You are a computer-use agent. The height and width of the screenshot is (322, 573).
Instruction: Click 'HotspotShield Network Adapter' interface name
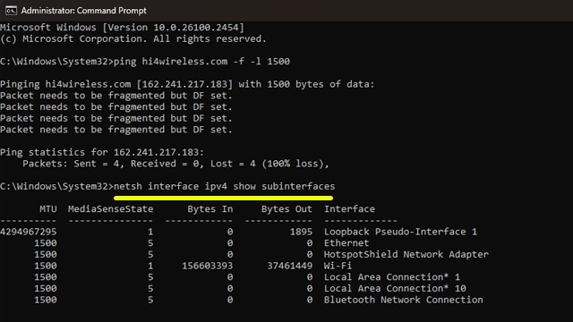(x=406, y=254)
